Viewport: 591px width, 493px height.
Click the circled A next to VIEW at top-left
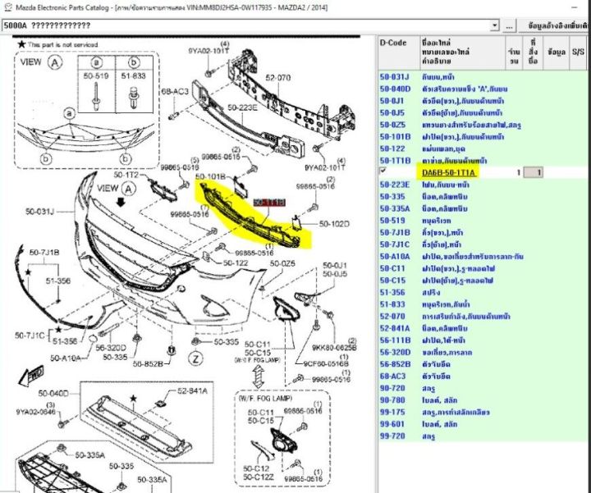point(55,61)
